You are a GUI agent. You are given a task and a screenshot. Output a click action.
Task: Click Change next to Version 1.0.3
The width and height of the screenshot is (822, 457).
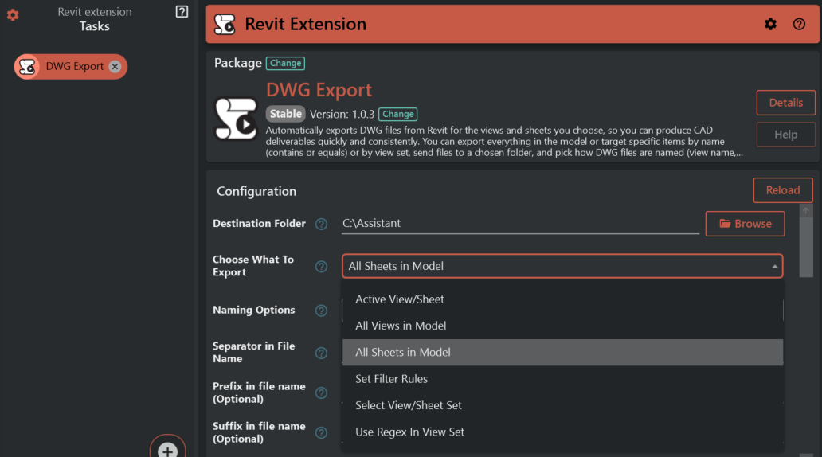click(x=398, y=115)
